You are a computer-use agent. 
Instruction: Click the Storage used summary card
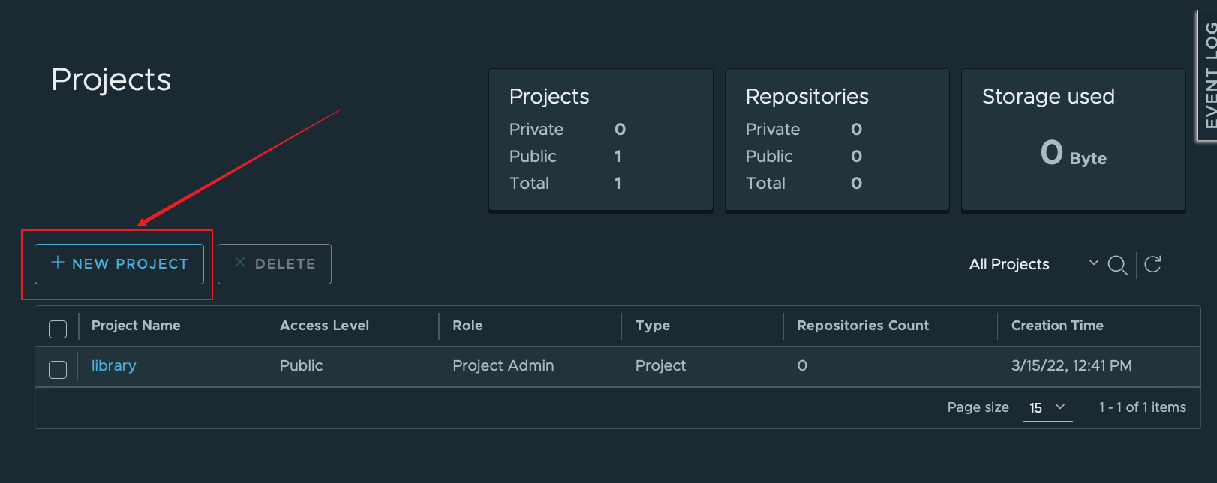[1073, 139]
